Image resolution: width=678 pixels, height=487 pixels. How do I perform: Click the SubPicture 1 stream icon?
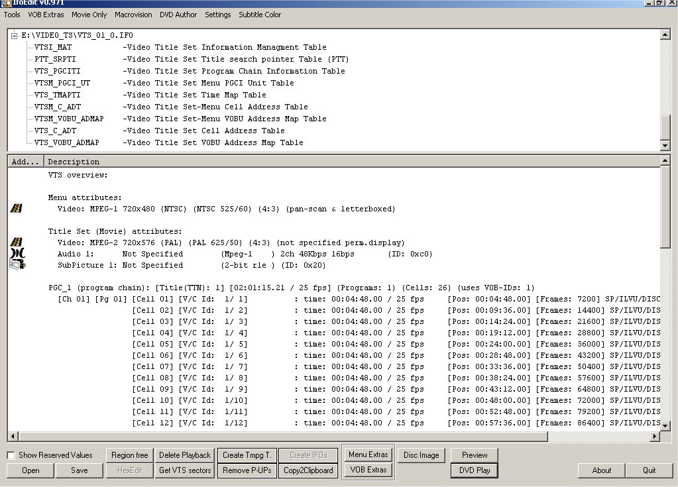(x=17, y=264)
